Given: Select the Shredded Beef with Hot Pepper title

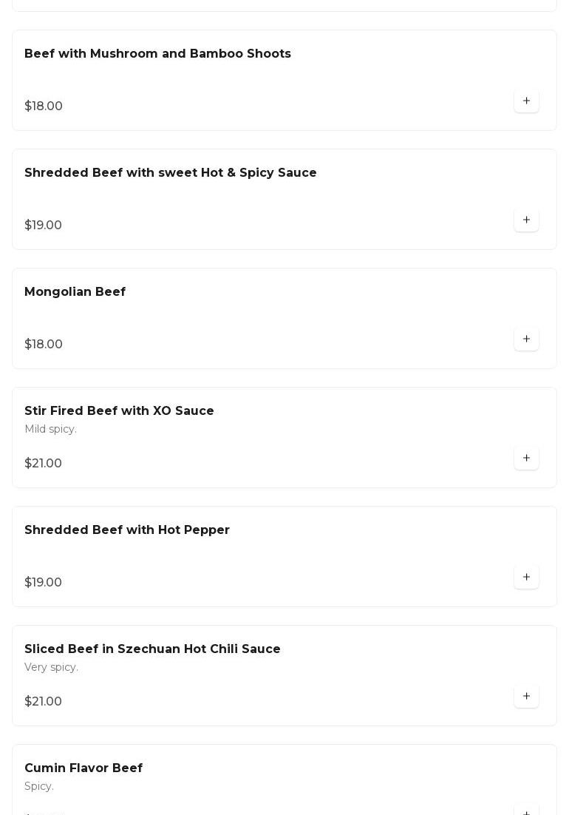Looking at the screenshot, I should tap(127, 530).
